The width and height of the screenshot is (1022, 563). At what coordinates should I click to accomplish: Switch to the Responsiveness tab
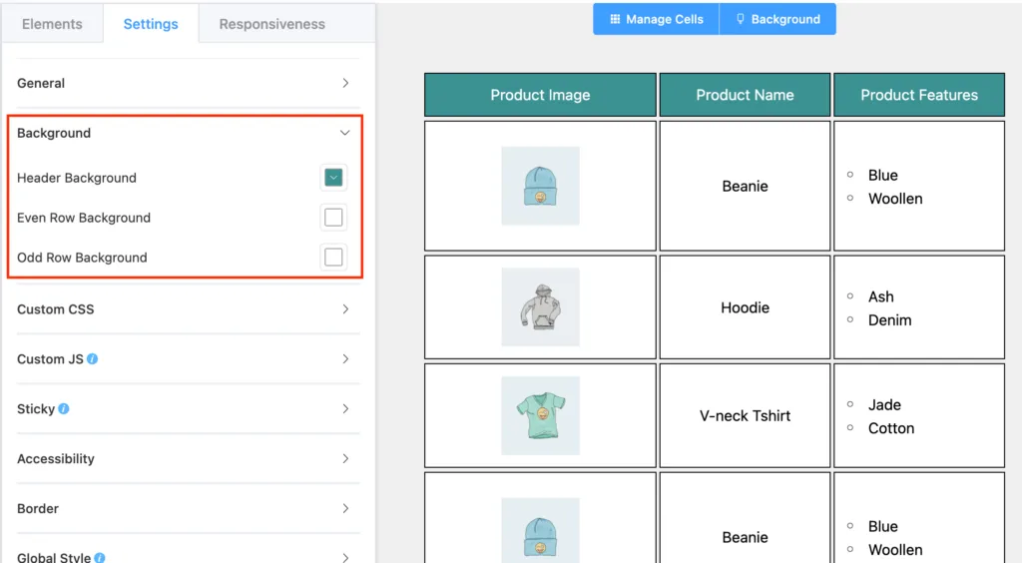tap(272, 24)
